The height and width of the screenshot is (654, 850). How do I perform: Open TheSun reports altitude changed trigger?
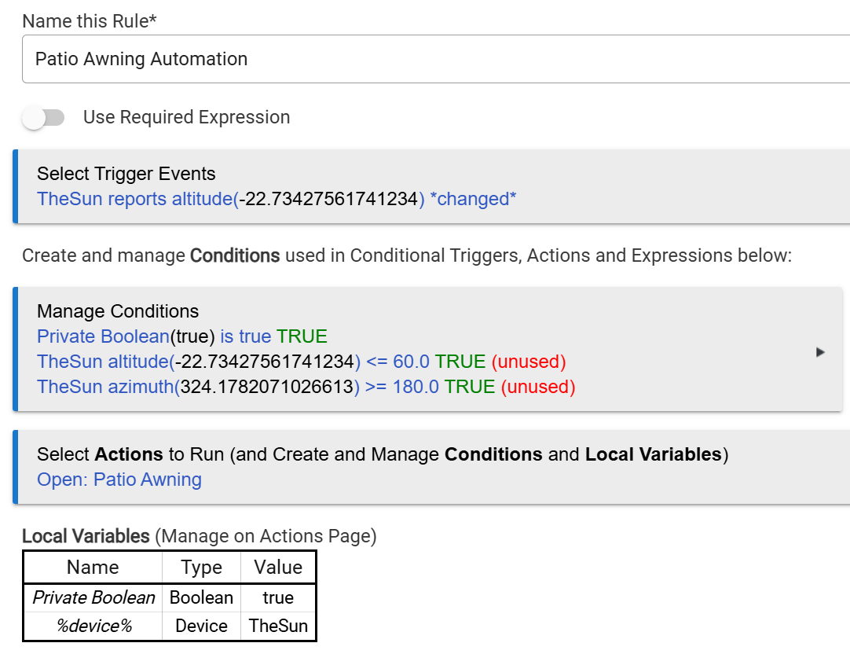coord(277,199)
